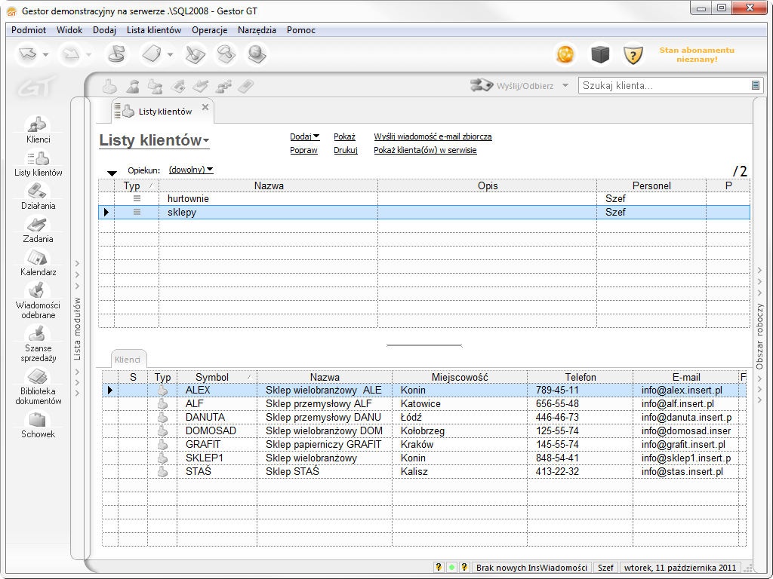Open the Narzędzia menu

pyautogui.click(x=257, y=30)
